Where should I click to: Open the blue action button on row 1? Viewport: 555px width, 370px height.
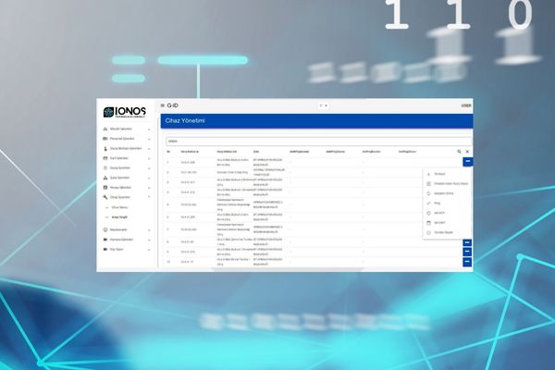coord(467,162)
